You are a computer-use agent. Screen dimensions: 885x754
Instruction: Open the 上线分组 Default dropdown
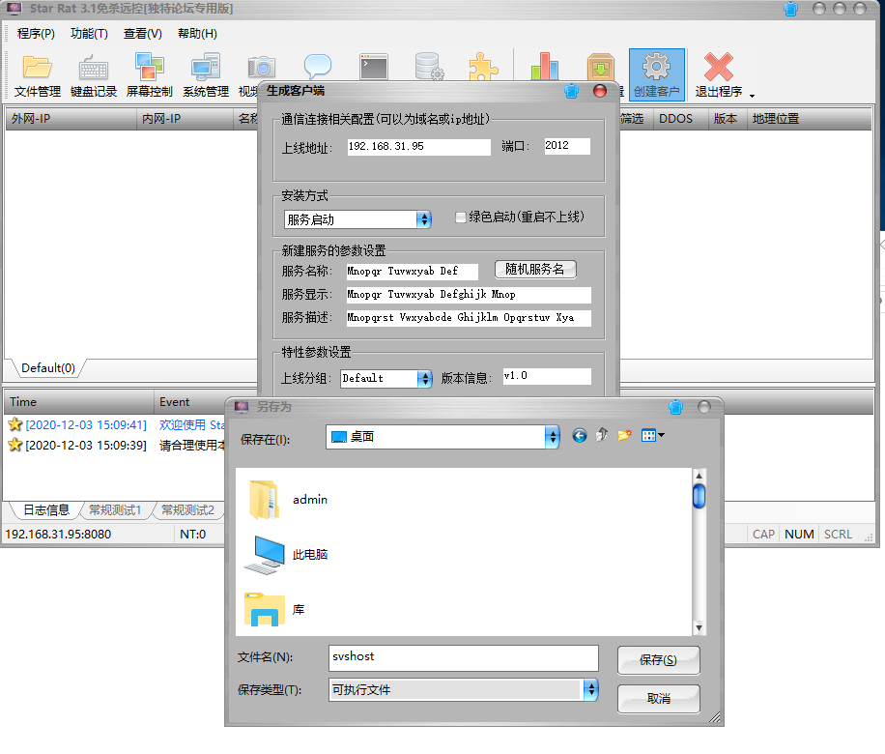click(x=386, y=378)
